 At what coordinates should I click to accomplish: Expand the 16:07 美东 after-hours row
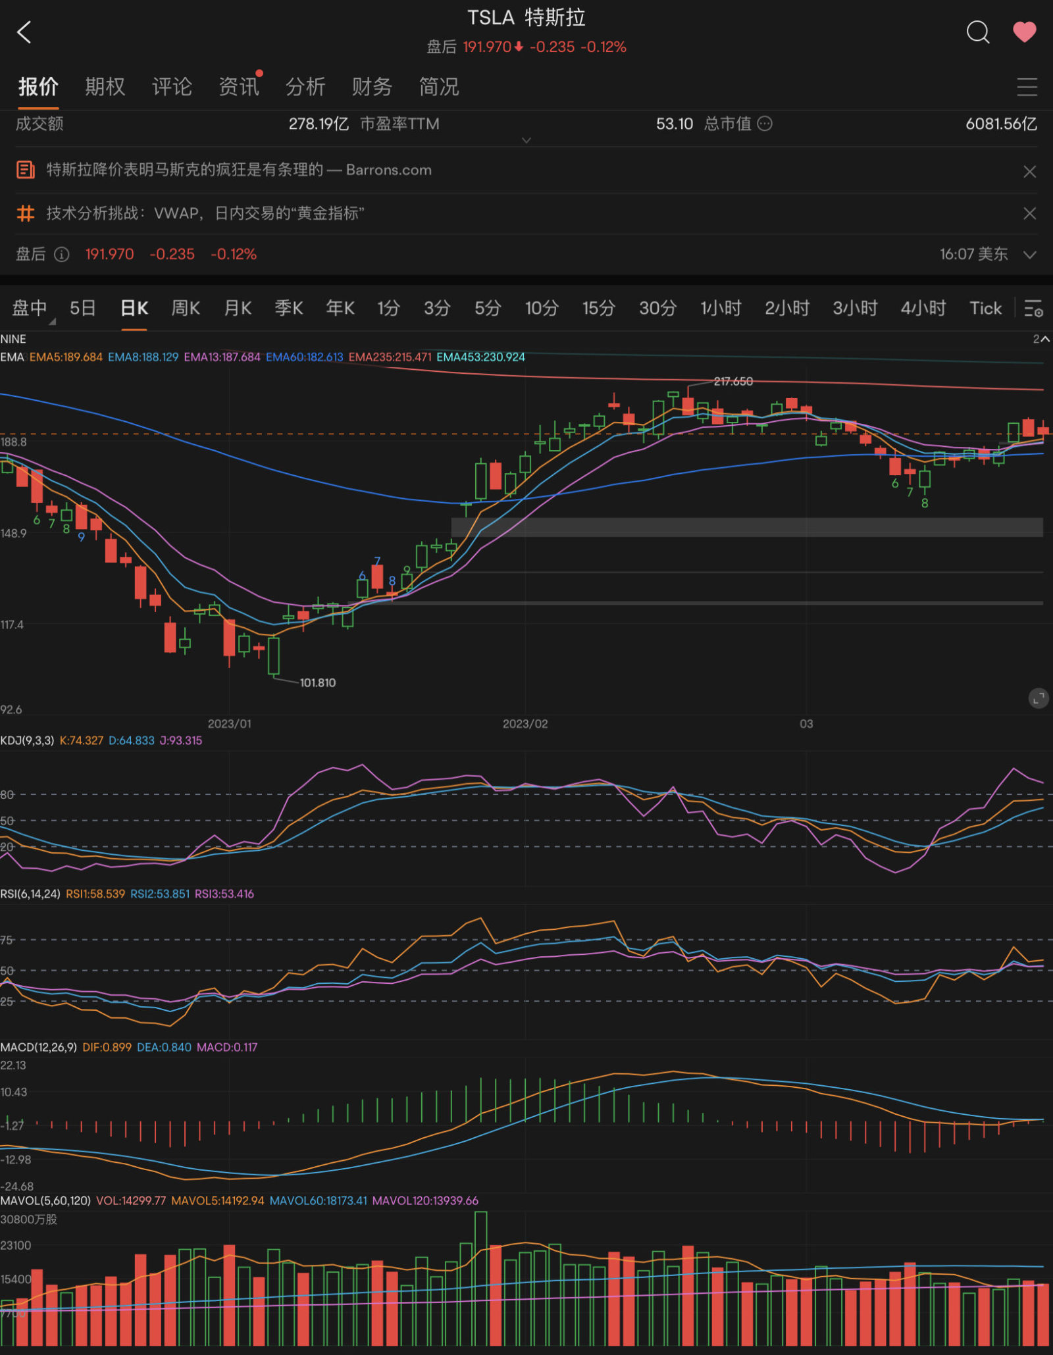click(x=1030, y=254)
